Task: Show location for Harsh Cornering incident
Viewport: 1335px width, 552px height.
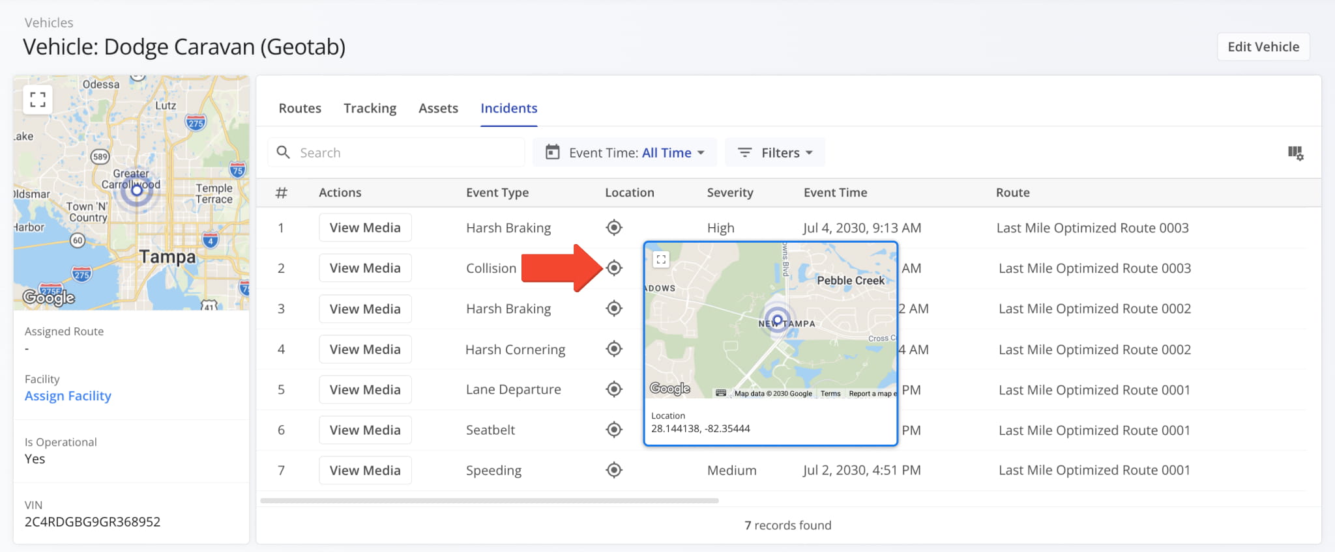Action: pyautogui.click(x=614, y=349)
